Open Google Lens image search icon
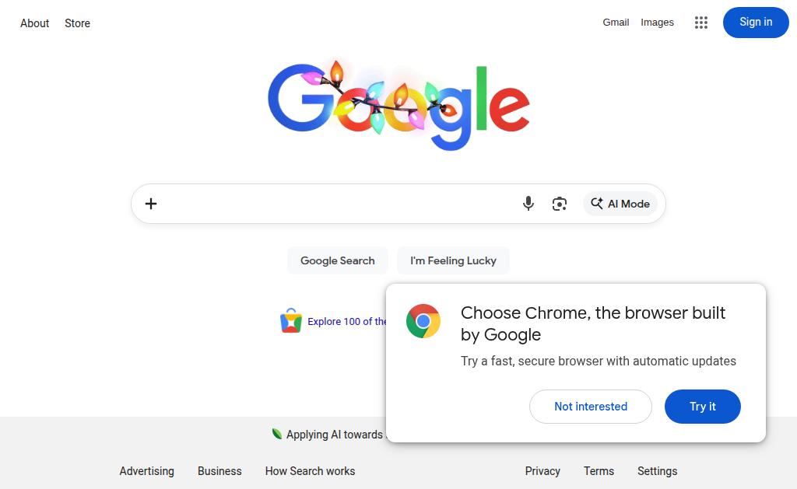Screen dimensions: 797x489 pos(560,204)
